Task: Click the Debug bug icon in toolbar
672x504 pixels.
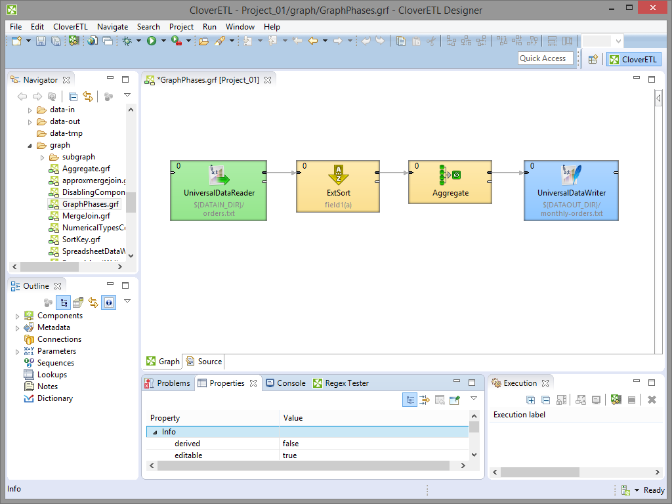Action: tap(127, 41)
